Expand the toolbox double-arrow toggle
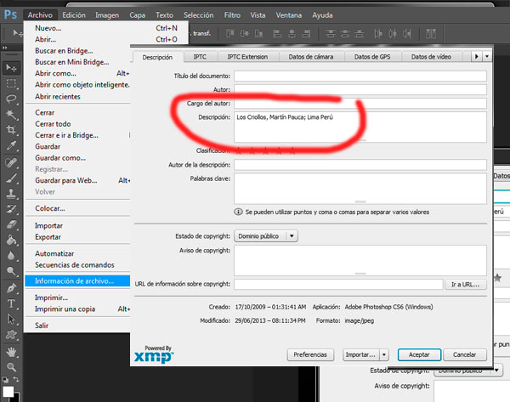 [5, 48]
